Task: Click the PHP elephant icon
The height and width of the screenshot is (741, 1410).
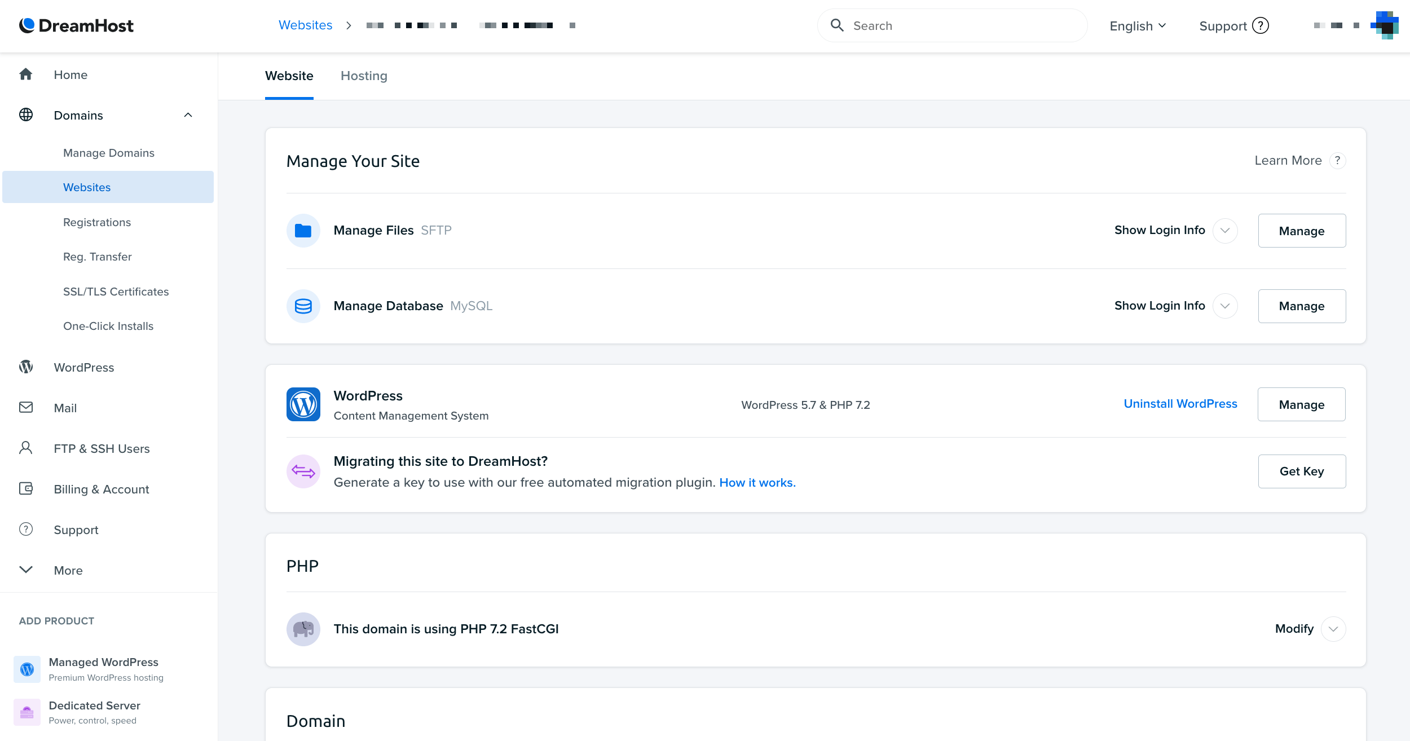Action: coord(303,629)
